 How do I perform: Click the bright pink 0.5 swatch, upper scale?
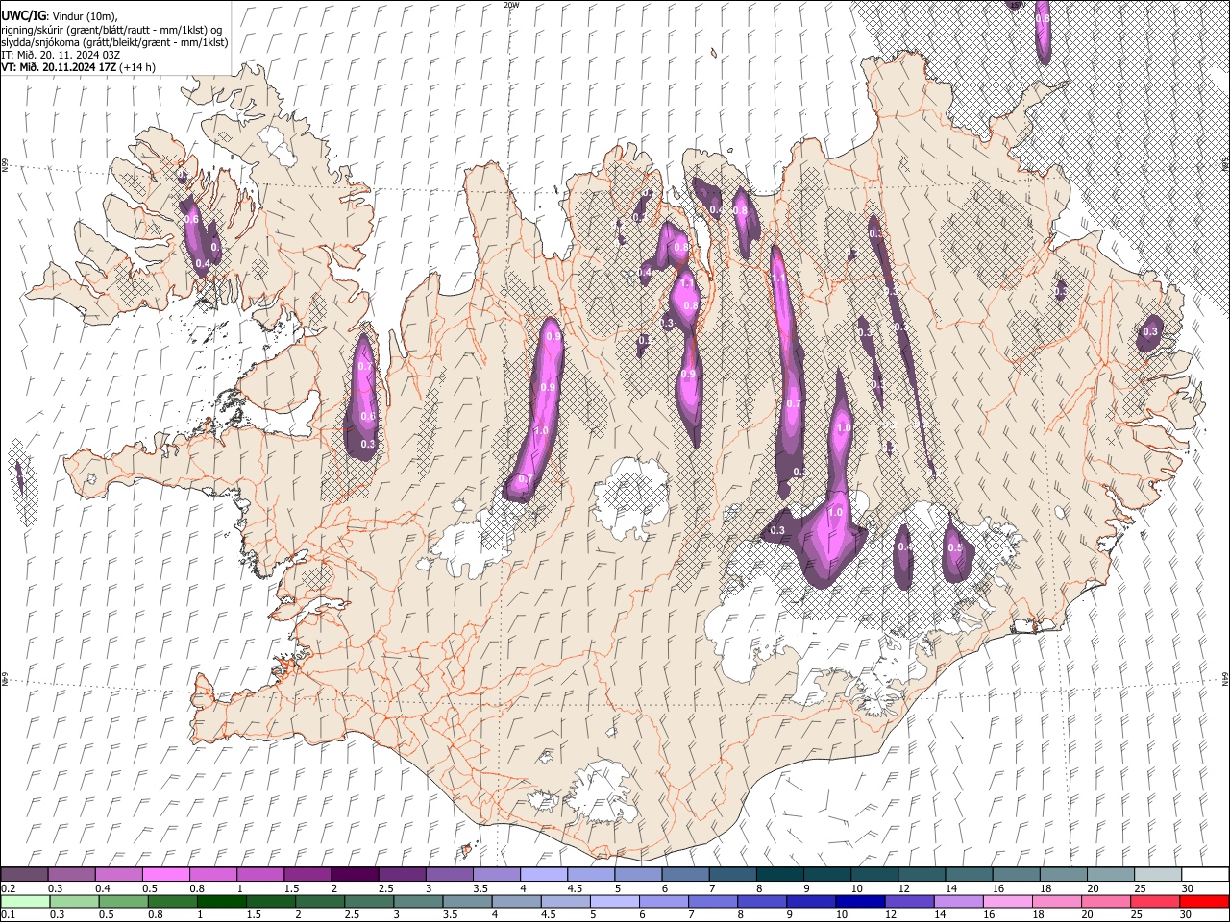[x=165, y=875]
